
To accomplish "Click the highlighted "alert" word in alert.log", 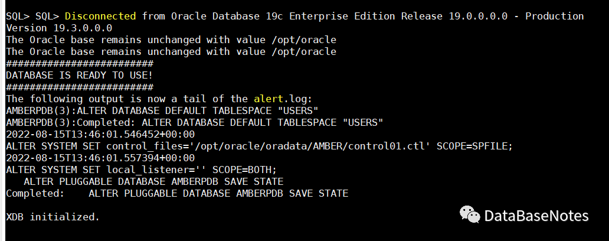I will click(269, 99).
